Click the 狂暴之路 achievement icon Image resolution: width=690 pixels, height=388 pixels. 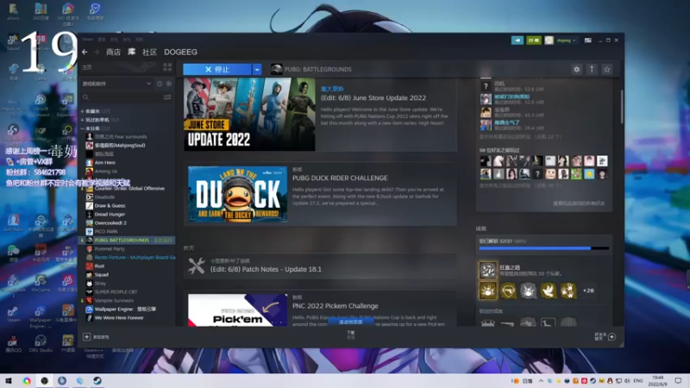[487, 270]
